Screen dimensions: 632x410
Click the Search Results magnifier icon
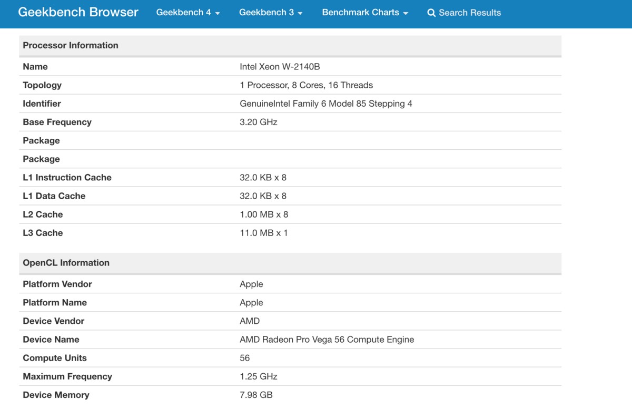(431, 13)
